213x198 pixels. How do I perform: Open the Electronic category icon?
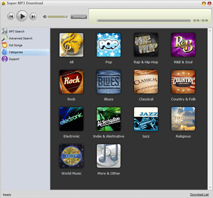click(x=72, y=119)
